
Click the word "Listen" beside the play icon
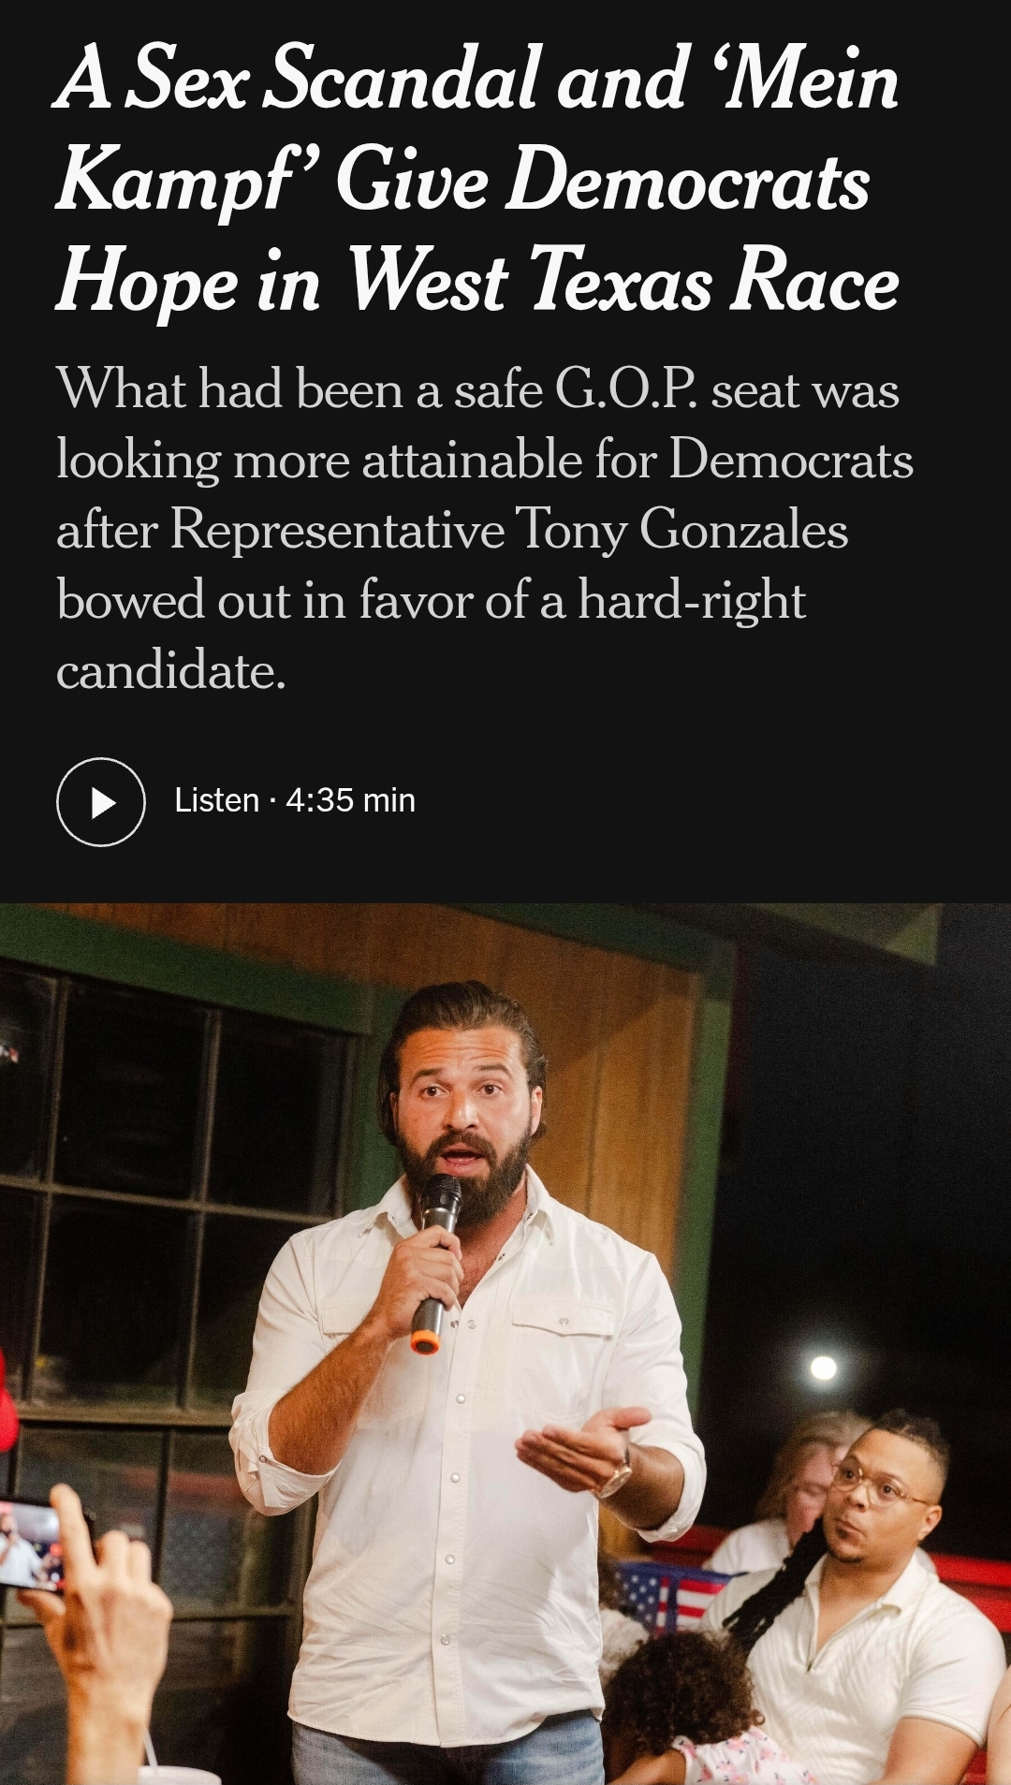[x=216, y=801]
